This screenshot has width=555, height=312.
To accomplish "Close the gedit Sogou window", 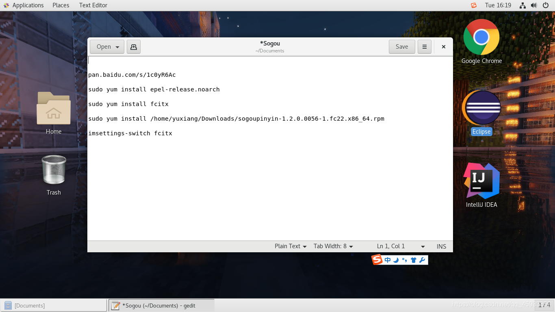I will pyautogui.click(x=444, y=47).
